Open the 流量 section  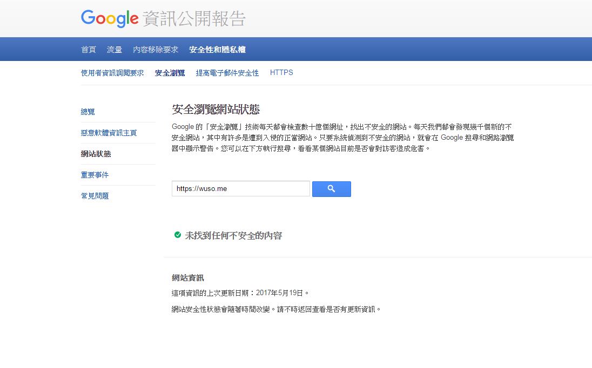115,50
